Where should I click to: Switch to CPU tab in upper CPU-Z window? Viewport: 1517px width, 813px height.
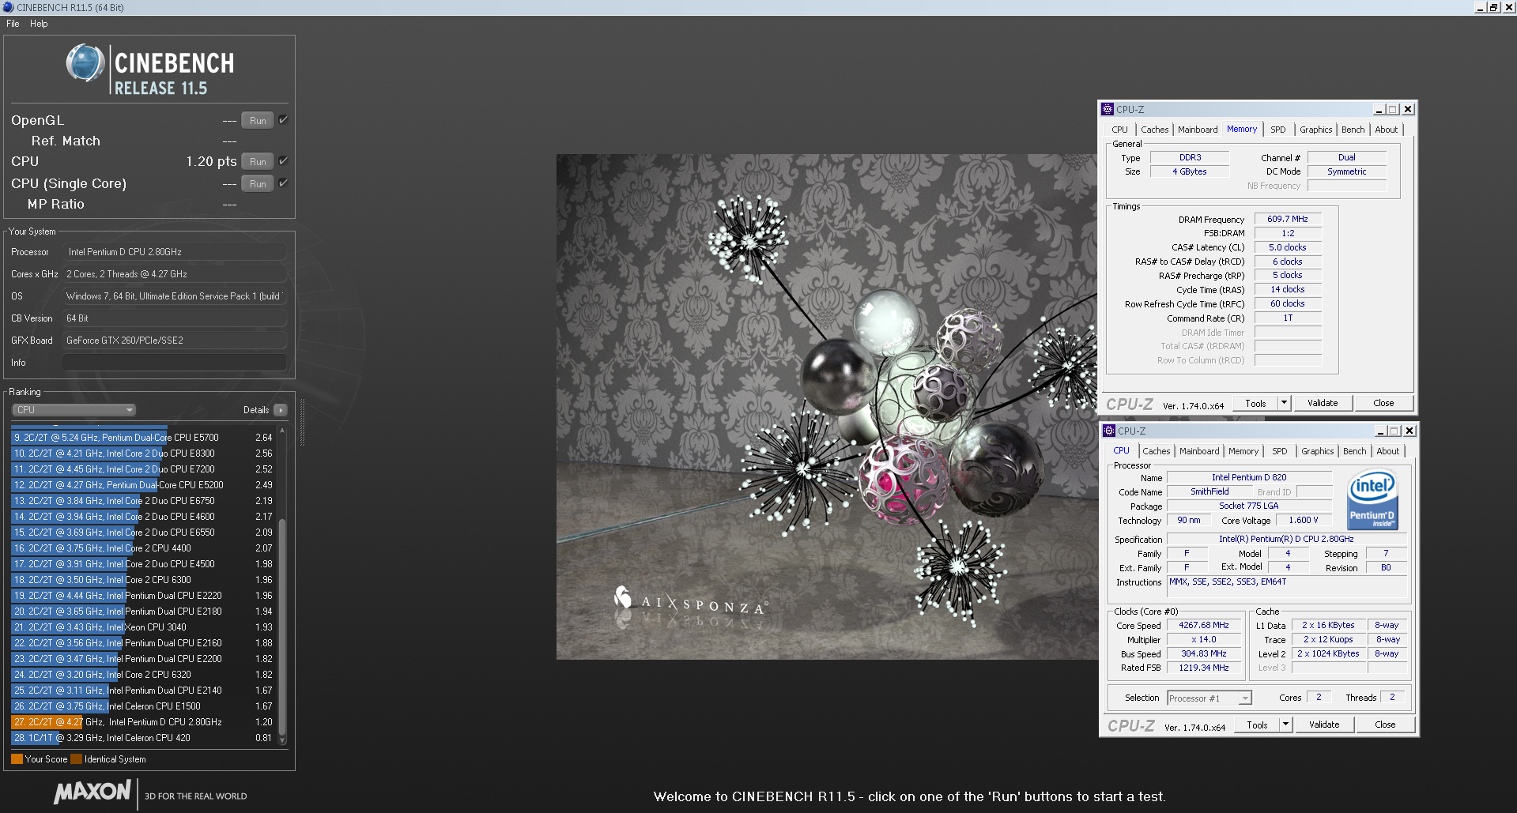[x=1119, y=130]
